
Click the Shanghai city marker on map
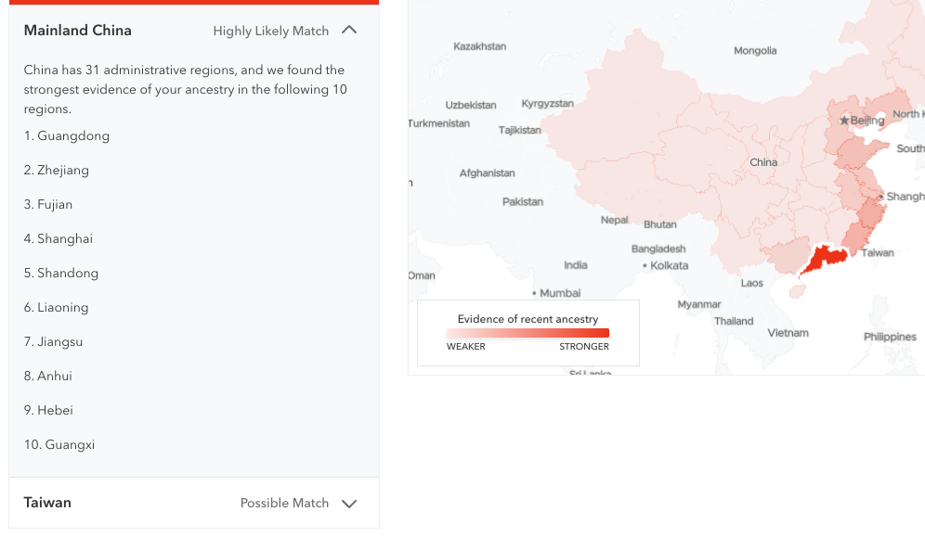point(881,197)
